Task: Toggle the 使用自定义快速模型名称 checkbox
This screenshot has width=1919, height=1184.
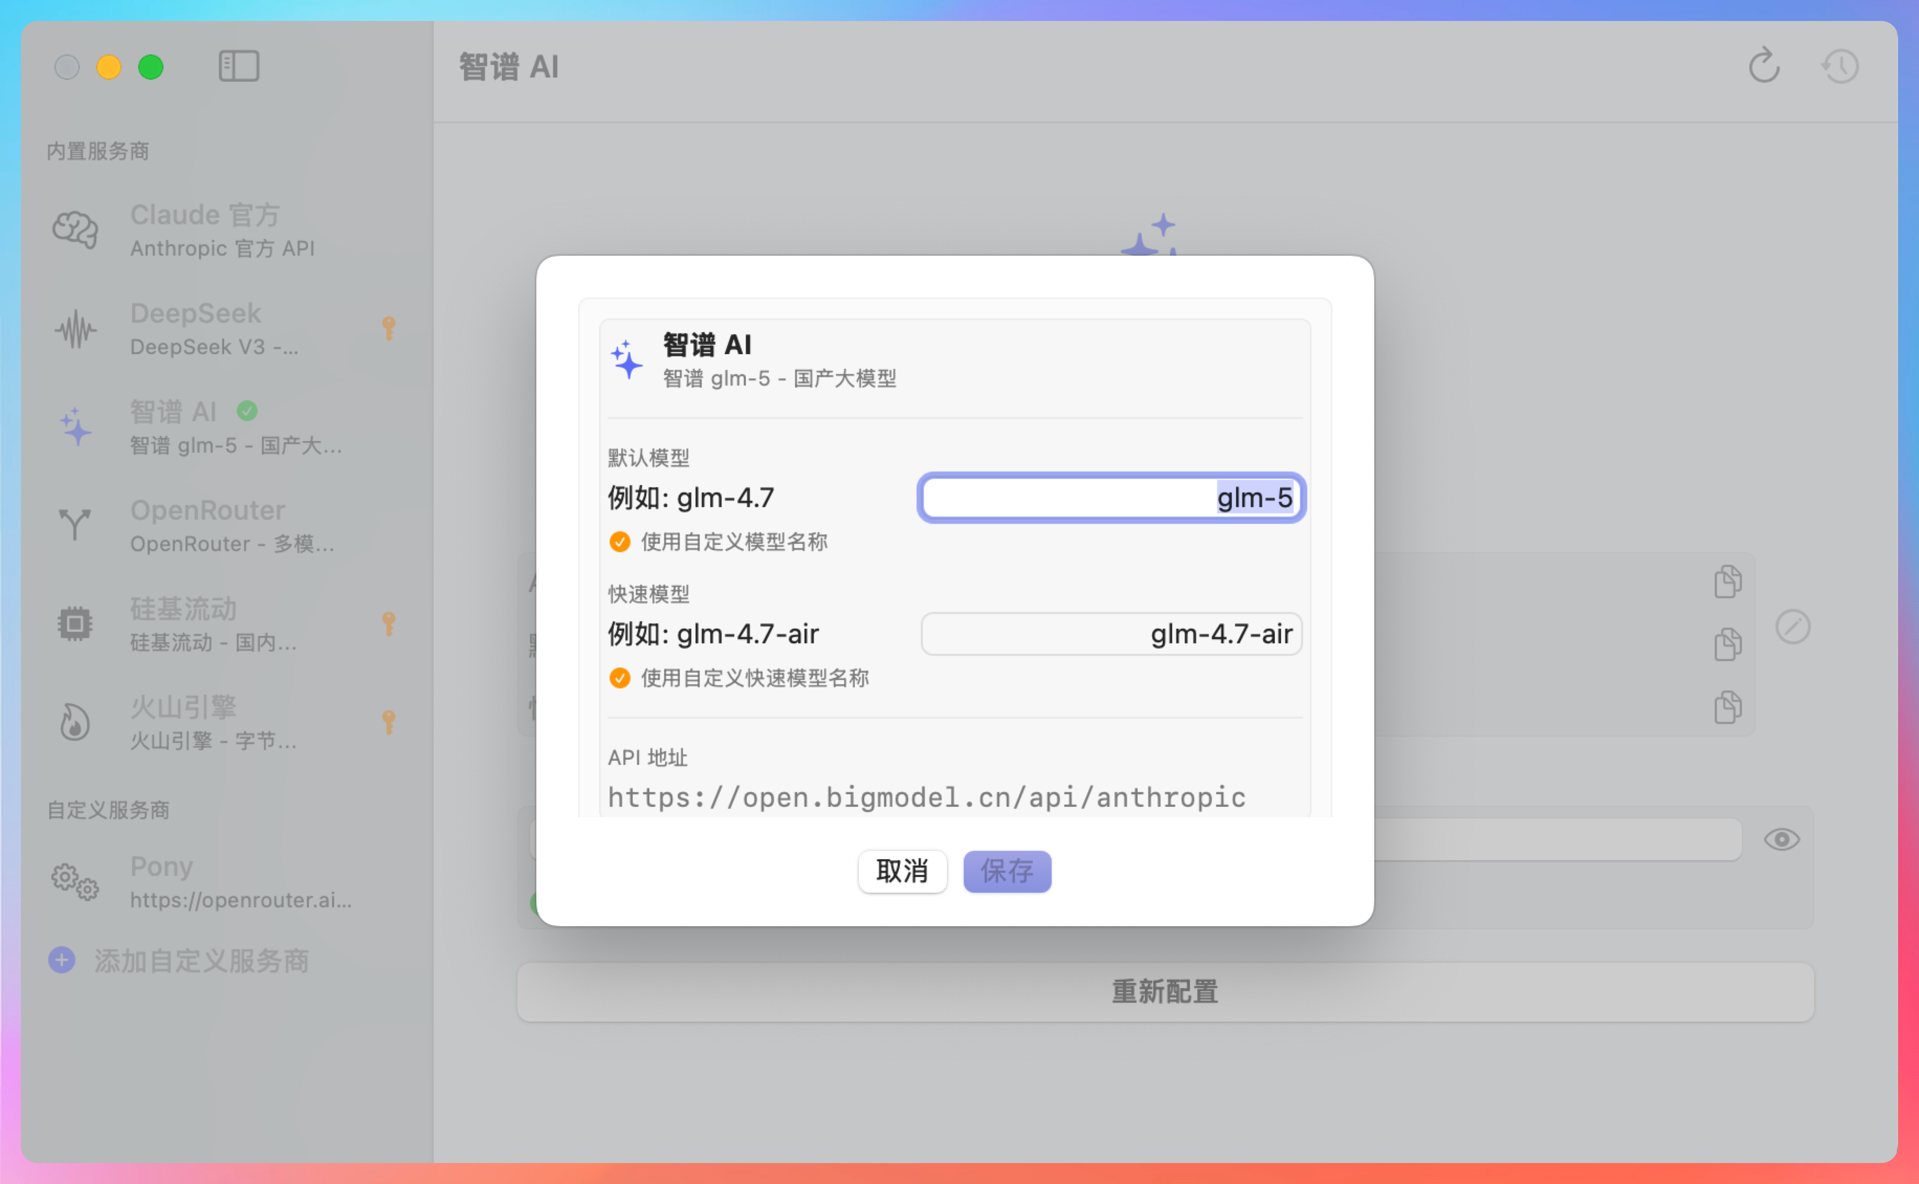Action: (x=619, y=678)
